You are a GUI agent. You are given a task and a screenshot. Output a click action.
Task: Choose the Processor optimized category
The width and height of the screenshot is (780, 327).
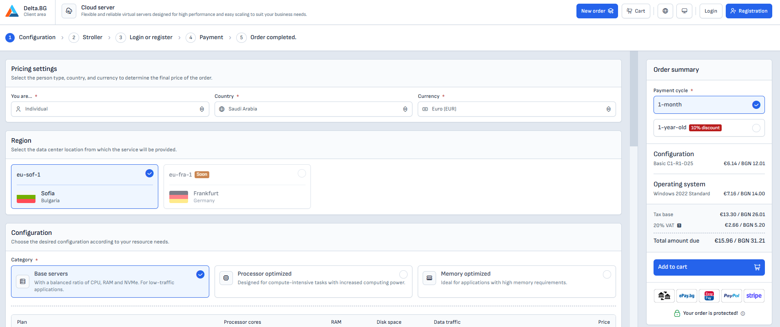pos(313,282)
